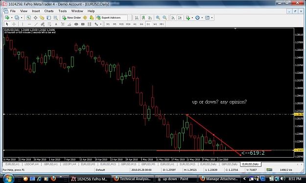This screenshot has width=306, height=183.
Task: Toggle Expert Advisors on or off
Action: coord(111,18)
